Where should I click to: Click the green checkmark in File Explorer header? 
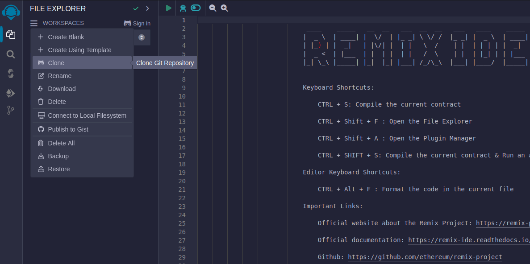(136, 8)
